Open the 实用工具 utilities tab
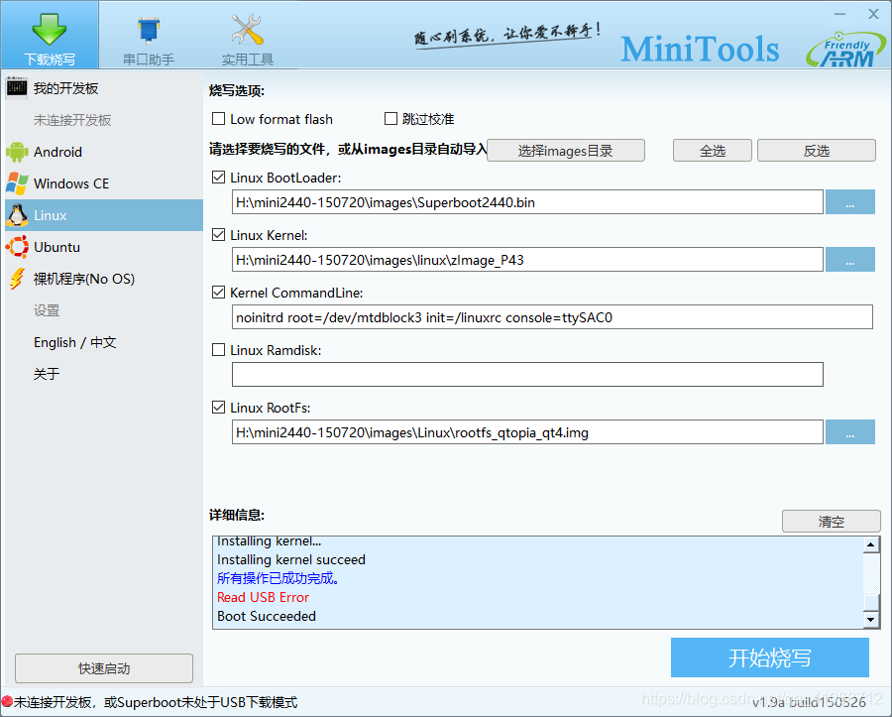The height and width of the screenshot is (717, 892). [248, 35]
